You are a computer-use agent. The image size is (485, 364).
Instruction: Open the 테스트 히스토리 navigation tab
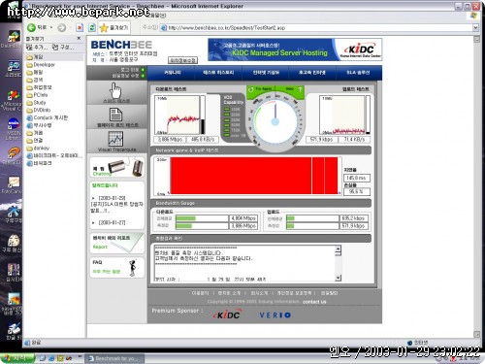click(x=218, y=73)
